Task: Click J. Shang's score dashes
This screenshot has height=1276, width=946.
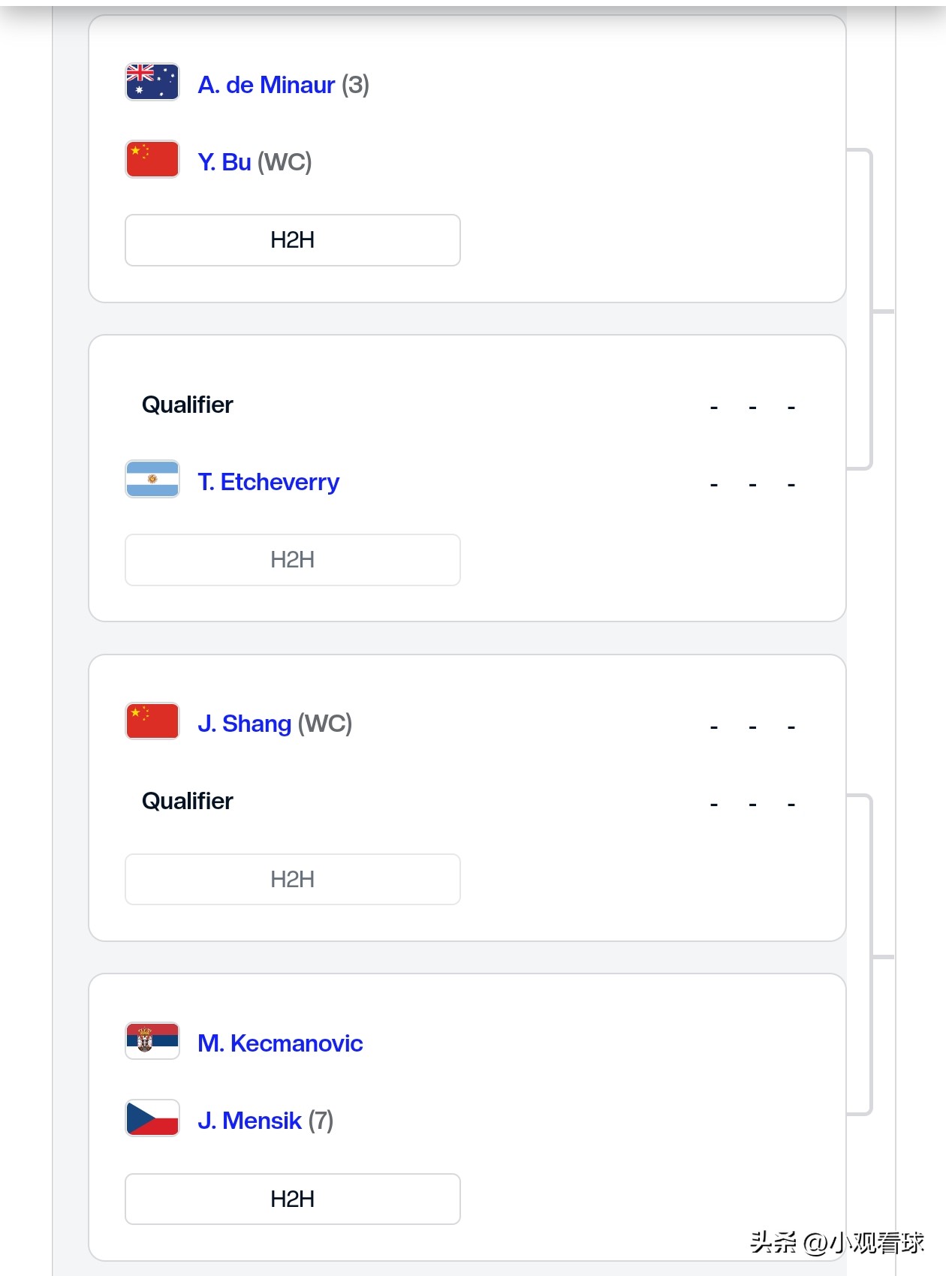Action: pos(752,727)
